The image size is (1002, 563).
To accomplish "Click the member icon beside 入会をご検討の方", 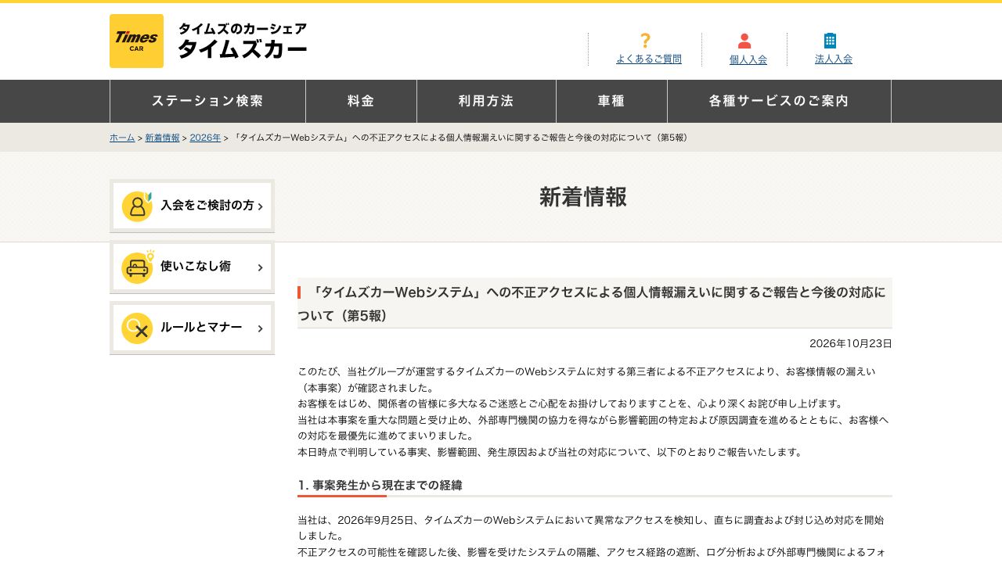I will 137,206.
